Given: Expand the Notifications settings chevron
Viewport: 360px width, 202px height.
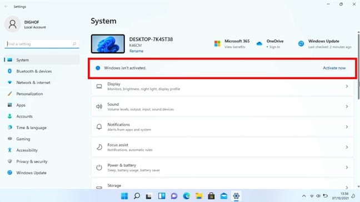Looking at the screenshot, I should pos(347,127).
